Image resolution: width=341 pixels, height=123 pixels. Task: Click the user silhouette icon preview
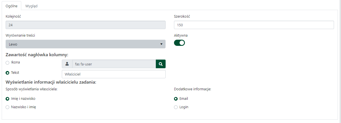tap(67, 64)
